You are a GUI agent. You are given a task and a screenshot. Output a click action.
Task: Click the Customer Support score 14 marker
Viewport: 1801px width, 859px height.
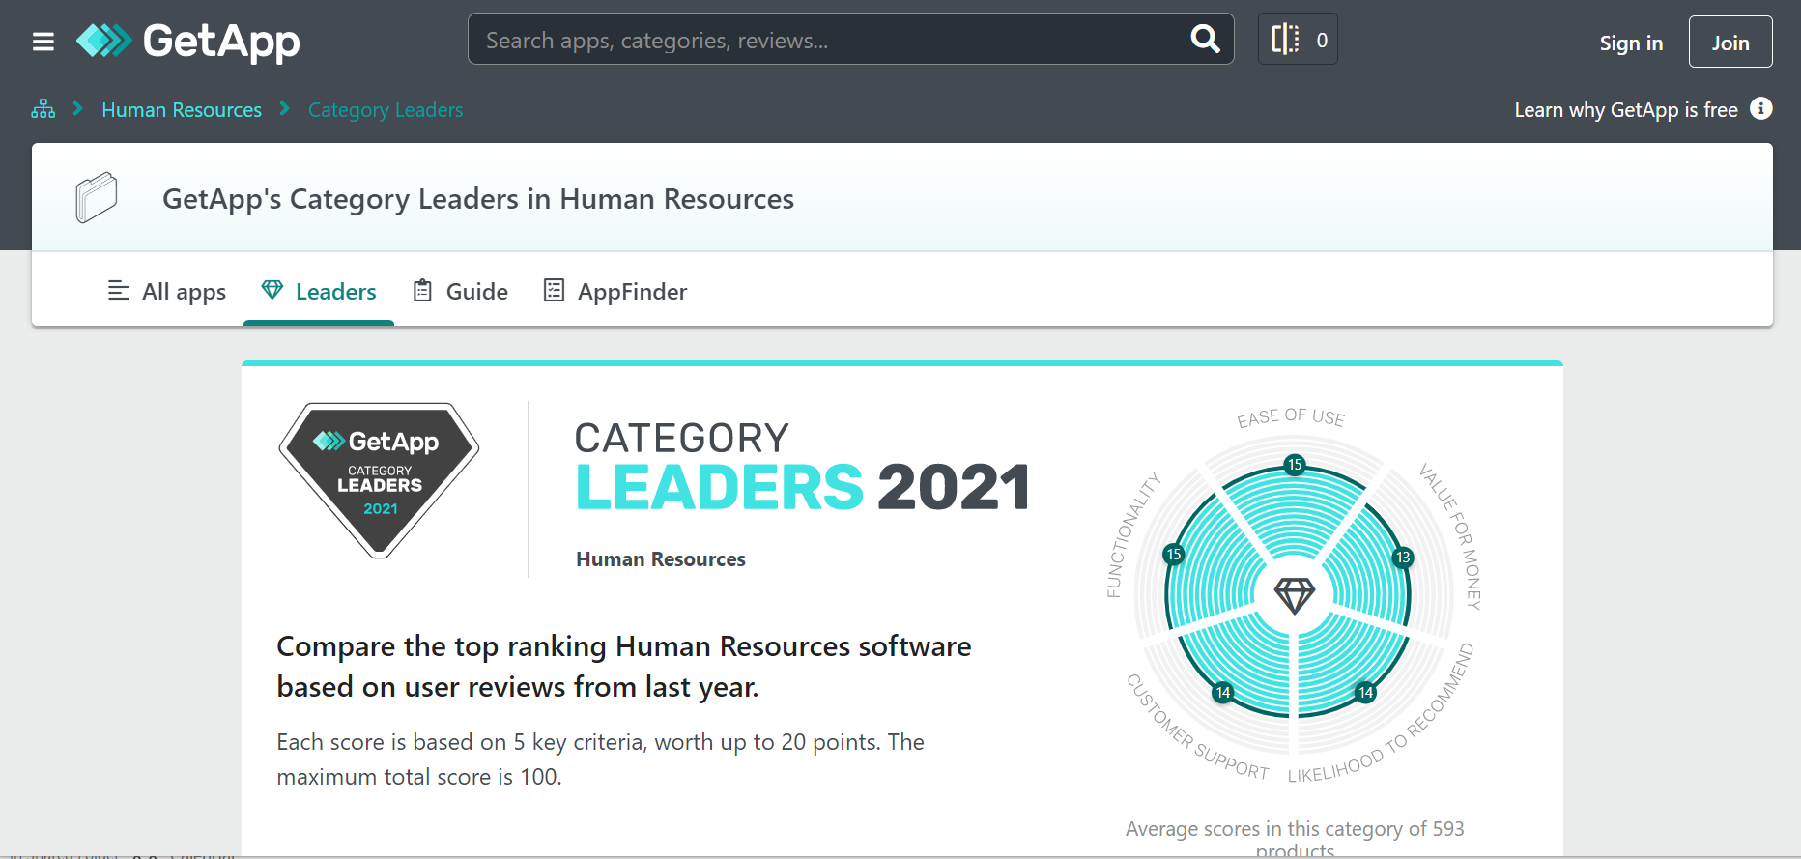point(1223,692)
